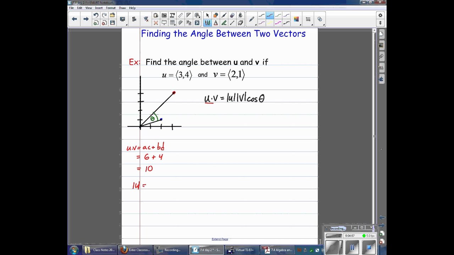The height and width of the screenshot is (255, 454).
Task: Open the Insert menu
Action: pos(99,8)
